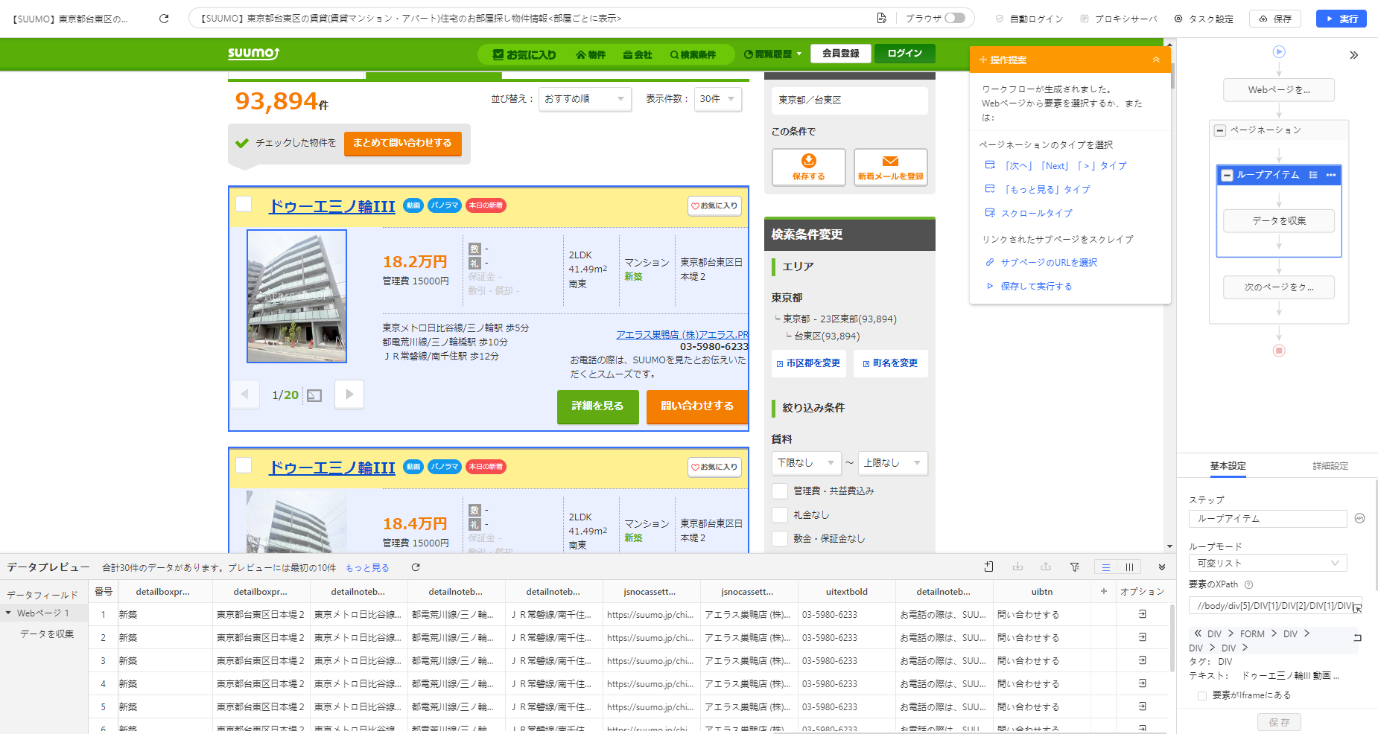Open the three-dot menu on ループアイテム
1378x734 pixels.
pos(1331,175)
